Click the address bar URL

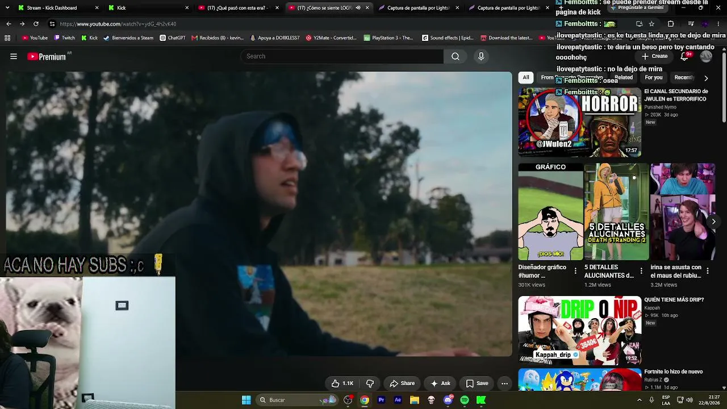[118, 24]
